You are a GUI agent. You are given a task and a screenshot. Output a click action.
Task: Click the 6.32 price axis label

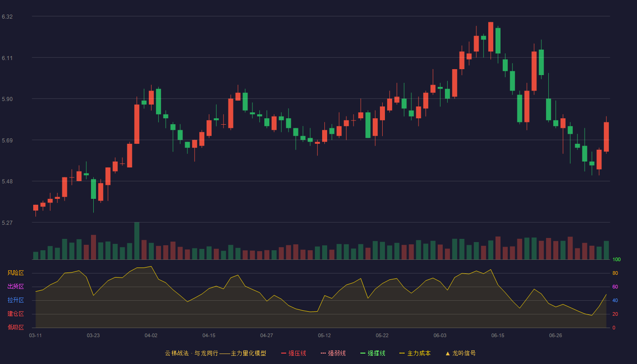[7, 17]
